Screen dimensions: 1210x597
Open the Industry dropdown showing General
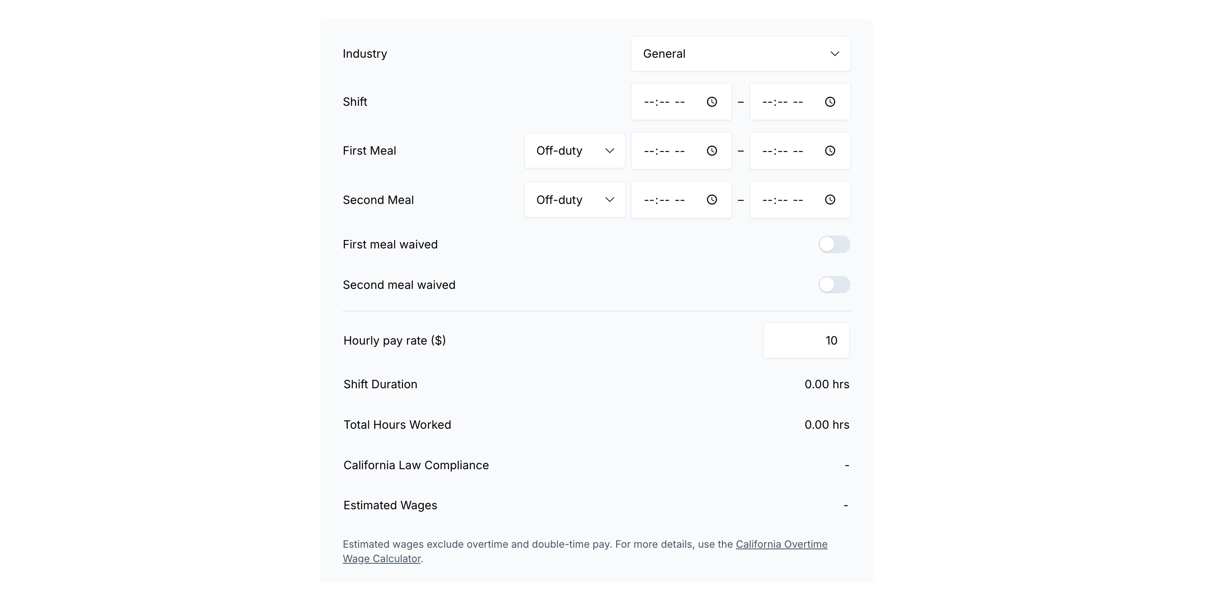pyautogui.click(x=740, y=54)
